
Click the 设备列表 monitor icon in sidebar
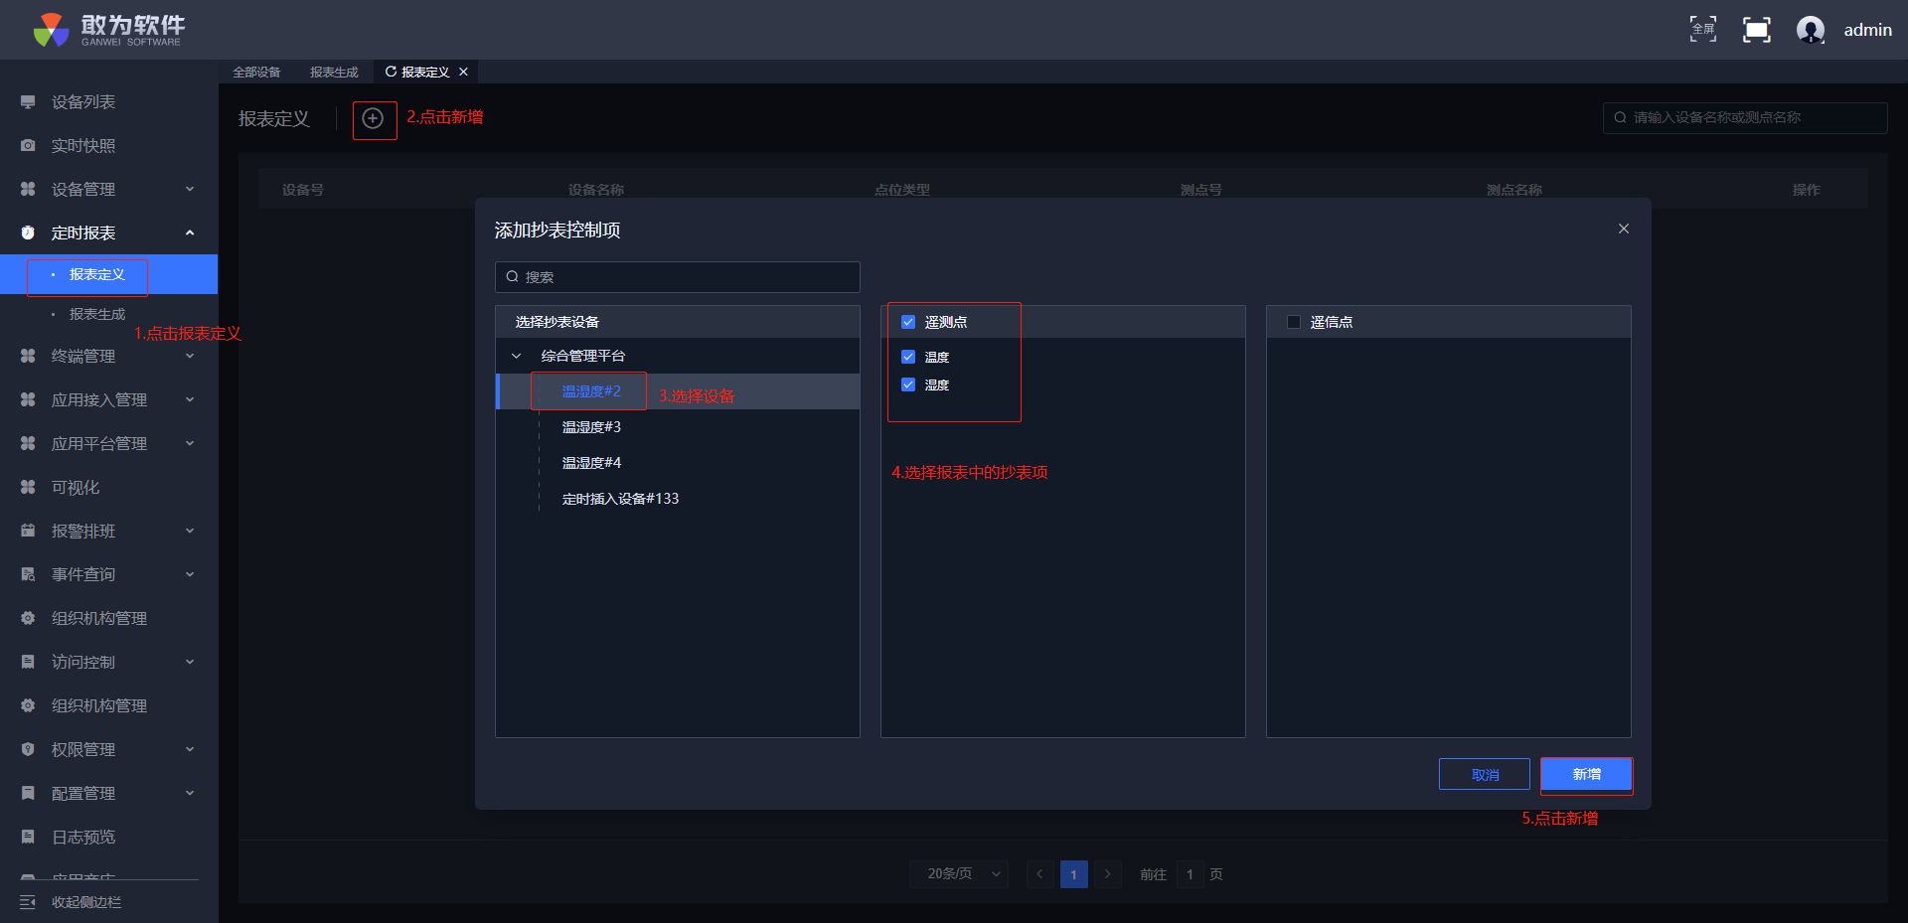[x=28, y=102]
